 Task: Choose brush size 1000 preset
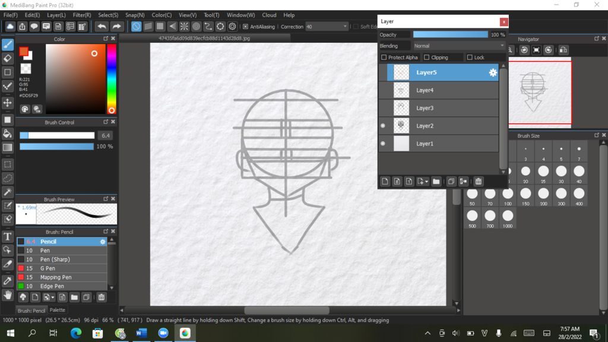[508, 218]
